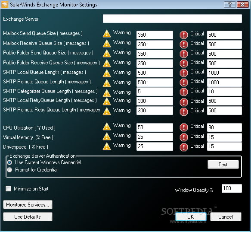Click Public Folder Send Queue warning field

pos(155,54)
